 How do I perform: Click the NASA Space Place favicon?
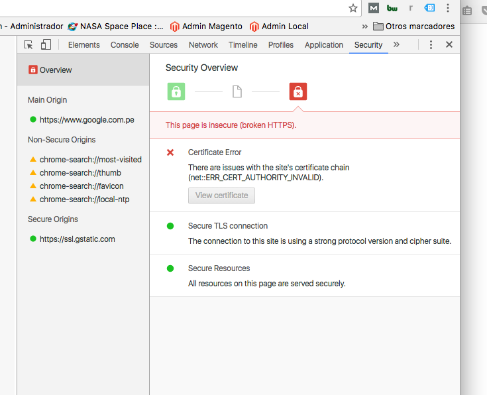click(x=73, y=27)
